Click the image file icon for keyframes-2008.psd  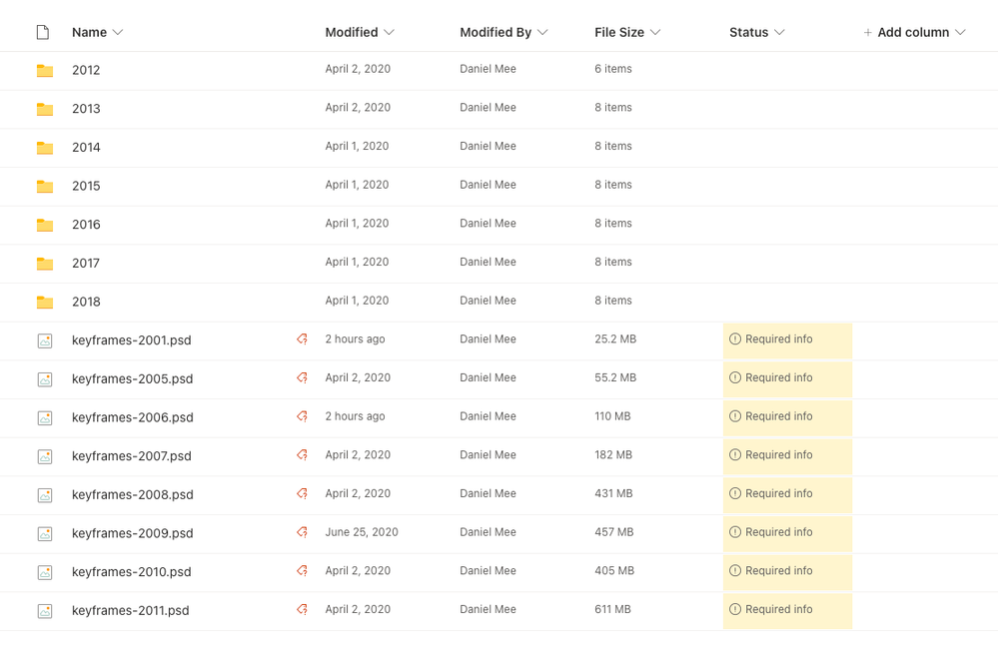(45, 495)
